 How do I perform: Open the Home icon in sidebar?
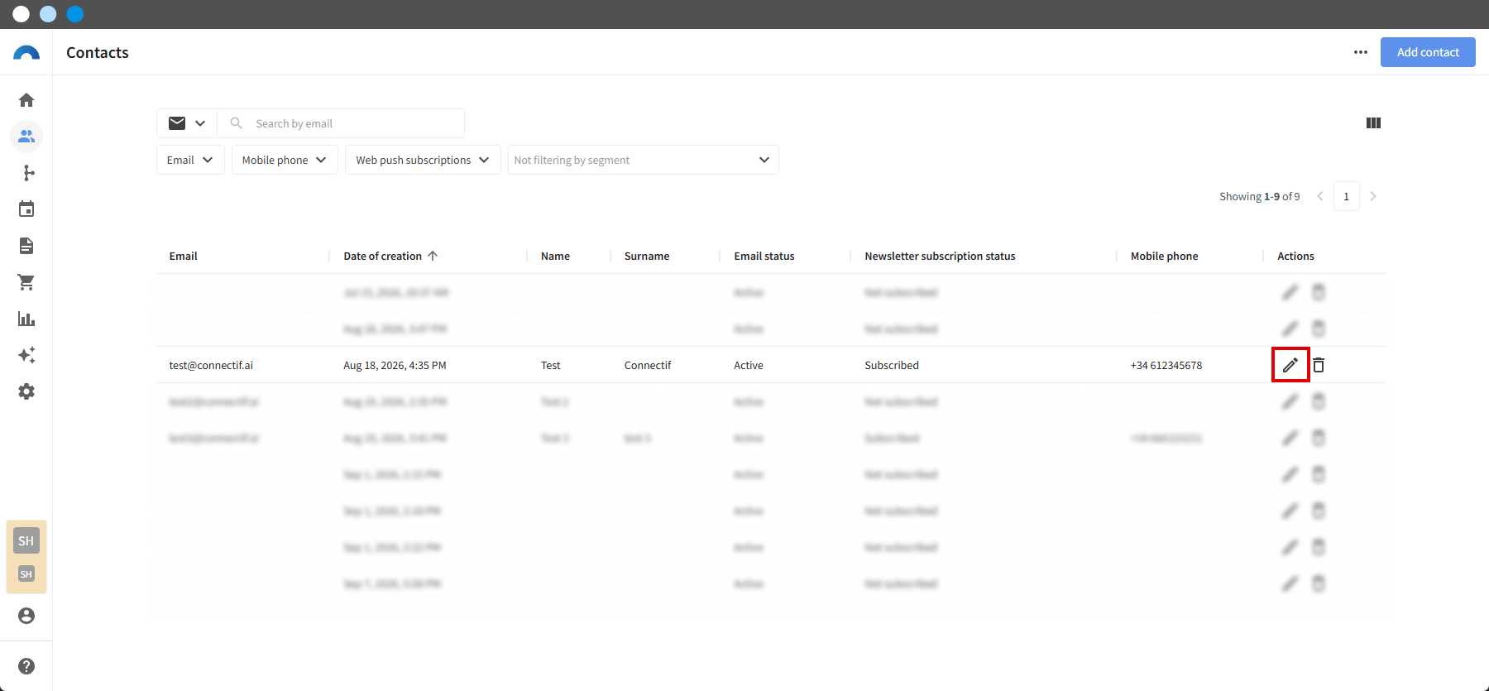(x=26, y=100)
